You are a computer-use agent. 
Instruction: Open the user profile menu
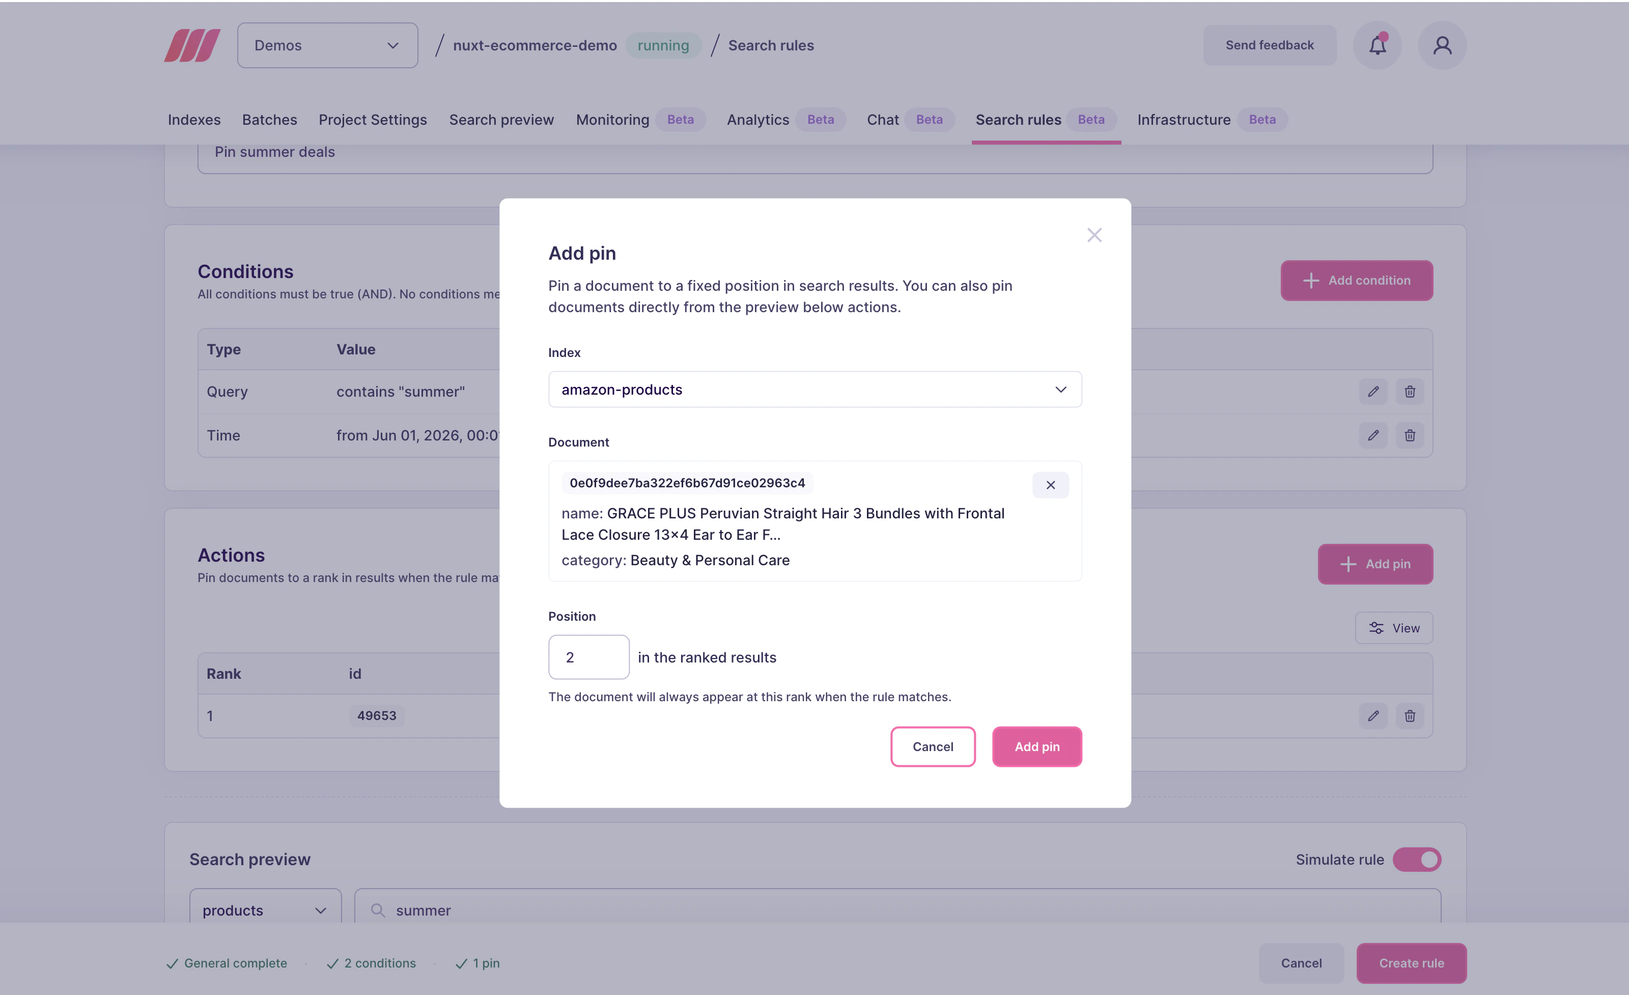tap(1442, 45)
